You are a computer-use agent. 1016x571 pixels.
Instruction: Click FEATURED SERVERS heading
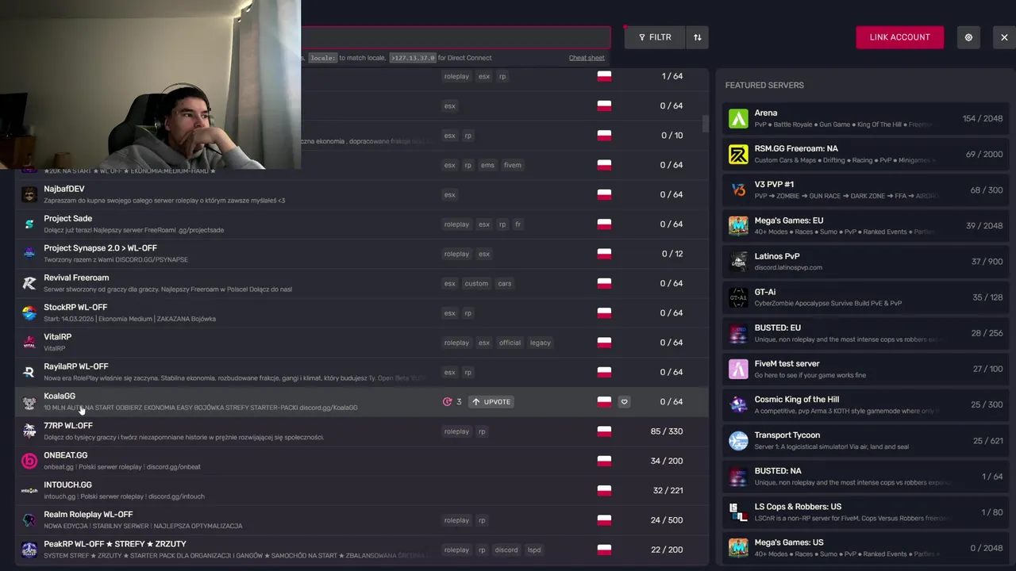(x=764, y=85)
